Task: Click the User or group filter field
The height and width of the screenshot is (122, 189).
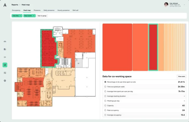Action: [42, 16]
